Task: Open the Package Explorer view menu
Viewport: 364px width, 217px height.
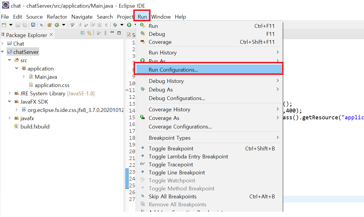Action: click(105, 33)
